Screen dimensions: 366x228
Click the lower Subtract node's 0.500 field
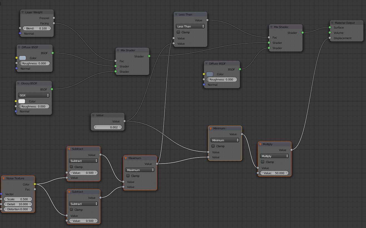coord(83,221)
